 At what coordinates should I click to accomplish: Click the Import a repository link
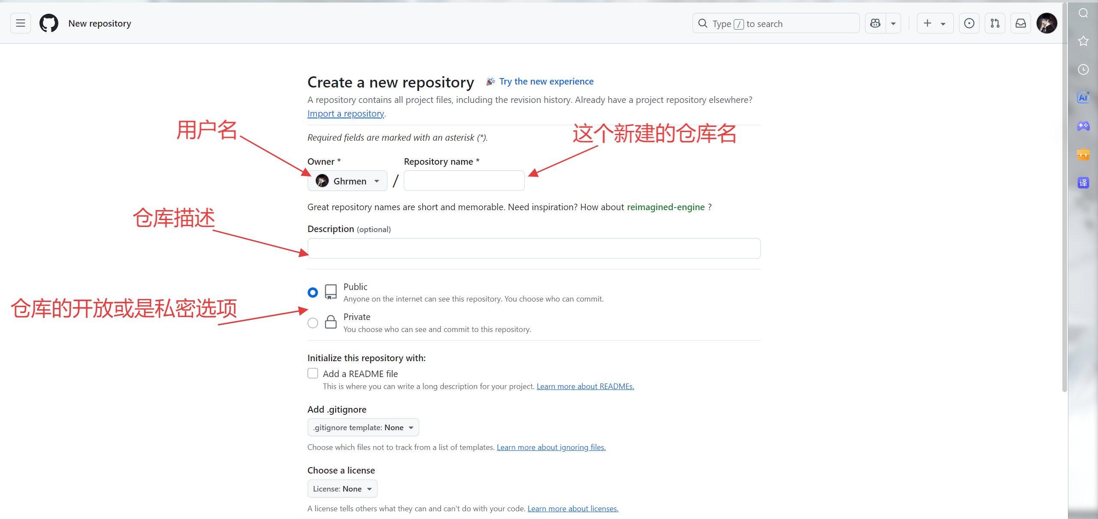point(345,114)
